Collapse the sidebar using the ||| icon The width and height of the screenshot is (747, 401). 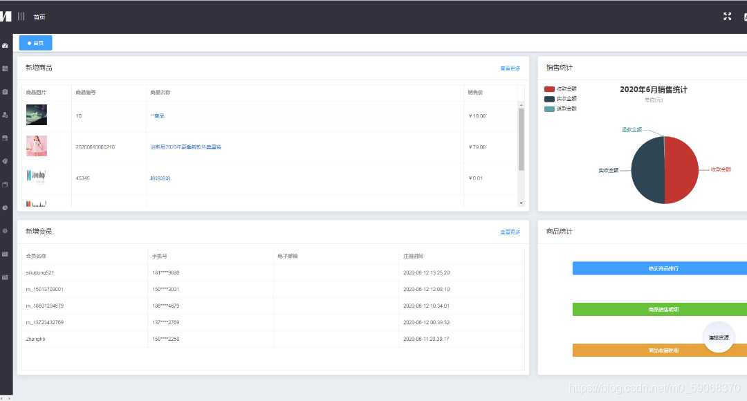21,16
